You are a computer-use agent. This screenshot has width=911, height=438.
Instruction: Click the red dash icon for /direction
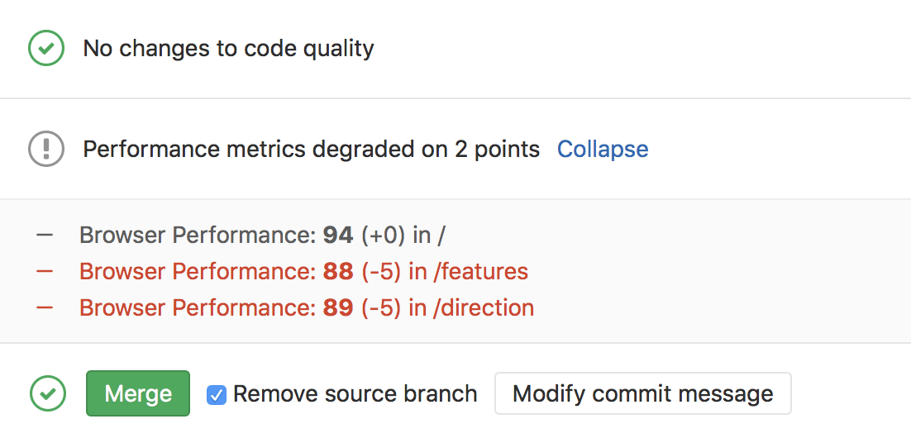[45, 307]
